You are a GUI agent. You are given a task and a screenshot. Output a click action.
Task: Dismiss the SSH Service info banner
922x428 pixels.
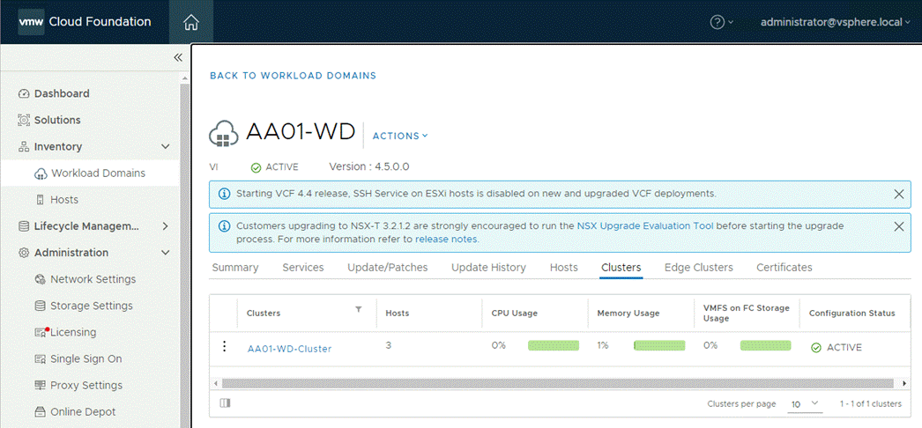coord(898,195)
